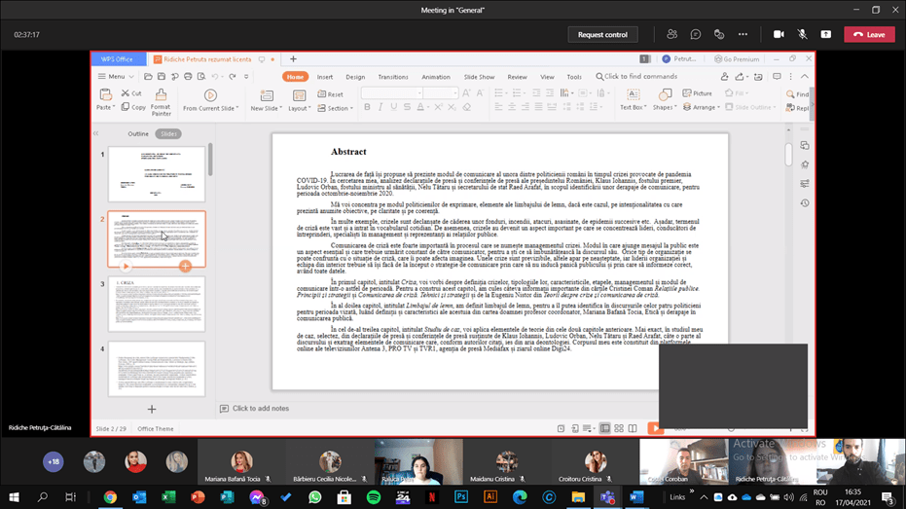Click the Request control button
The height and width of the screenshot is (509, 906).
pyautogui.click(x=602, y=34)
